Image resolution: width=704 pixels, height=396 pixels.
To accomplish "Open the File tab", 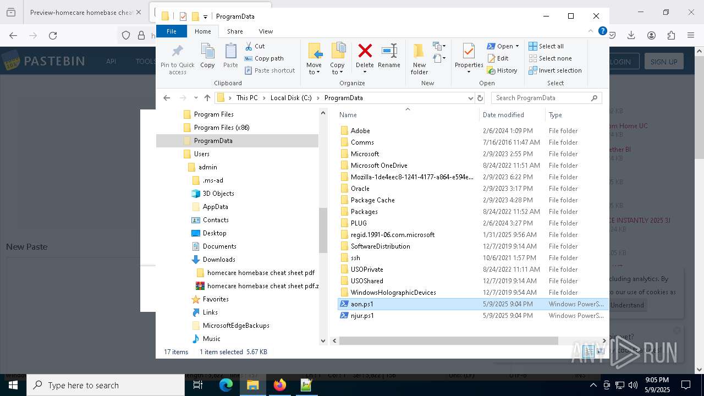I will point(172,31).
